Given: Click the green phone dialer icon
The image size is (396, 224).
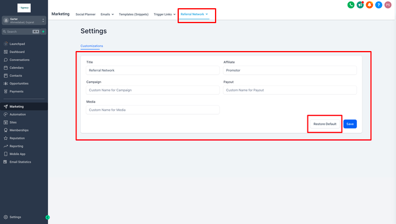Looking at the screenshot, I should pyautogui.click(x=351, y=5).
